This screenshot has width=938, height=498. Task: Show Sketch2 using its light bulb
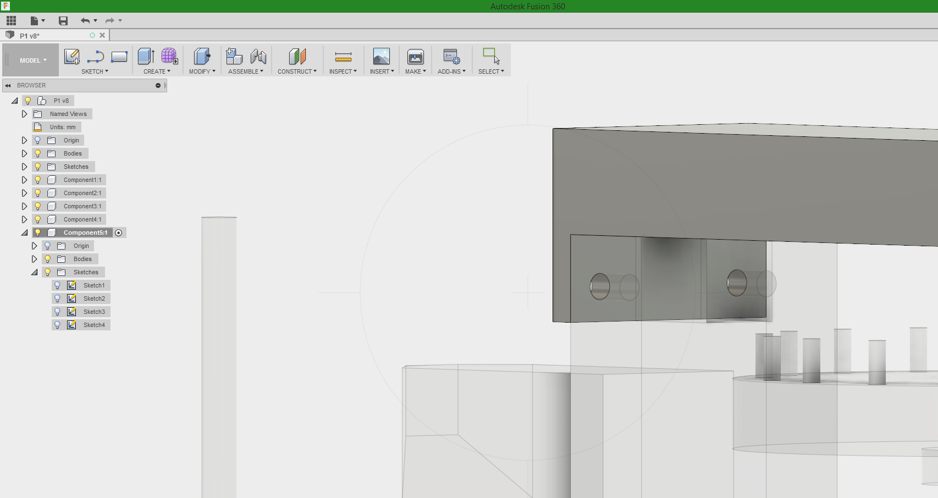(57, 298)
